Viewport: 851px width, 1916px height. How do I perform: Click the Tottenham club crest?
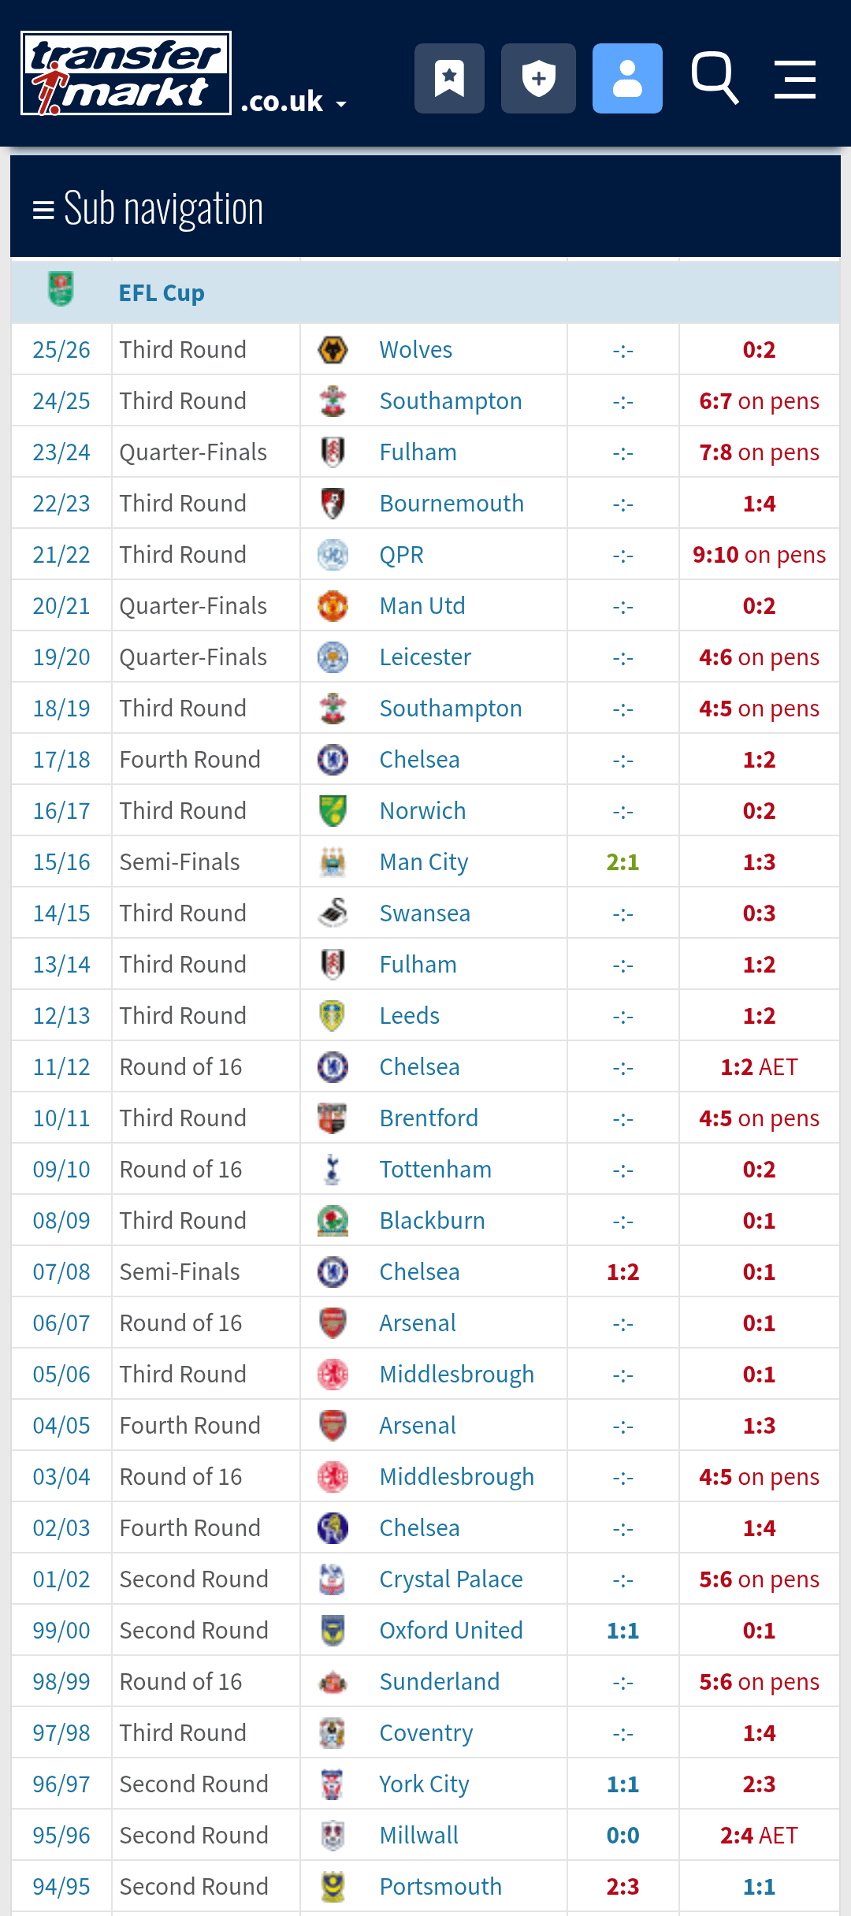click(333, 1170)
